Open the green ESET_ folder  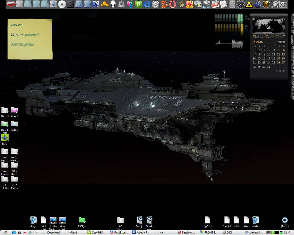pyautogui.click(x=82, y=222)
